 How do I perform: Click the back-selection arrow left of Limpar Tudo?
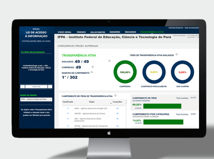[x=23, y=87]
